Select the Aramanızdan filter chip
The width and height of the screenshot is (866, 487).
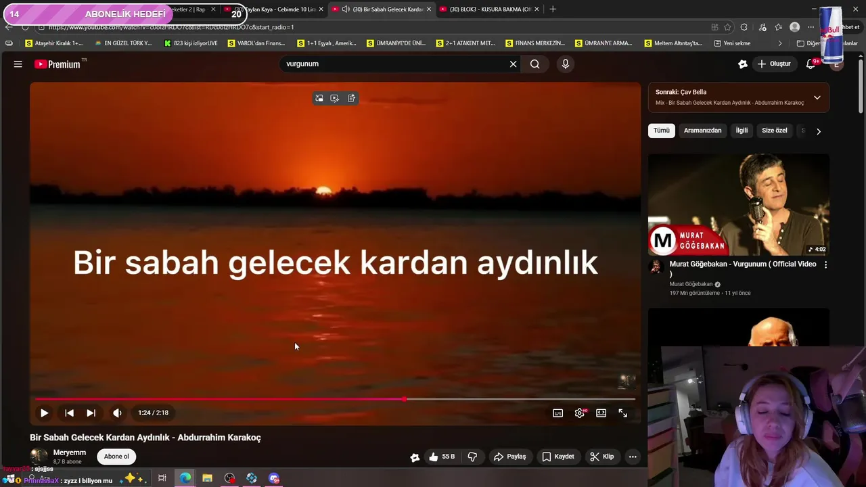(x=702, y=131)
